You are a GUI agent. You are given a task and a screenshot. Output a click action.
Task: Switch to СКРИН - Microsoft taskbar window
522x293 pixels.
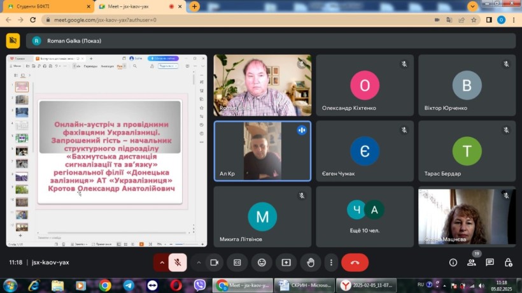tap(305, 285)
